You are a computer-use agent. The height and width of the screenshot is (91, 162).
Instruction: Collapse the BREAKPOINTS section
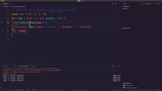point(127,83)
